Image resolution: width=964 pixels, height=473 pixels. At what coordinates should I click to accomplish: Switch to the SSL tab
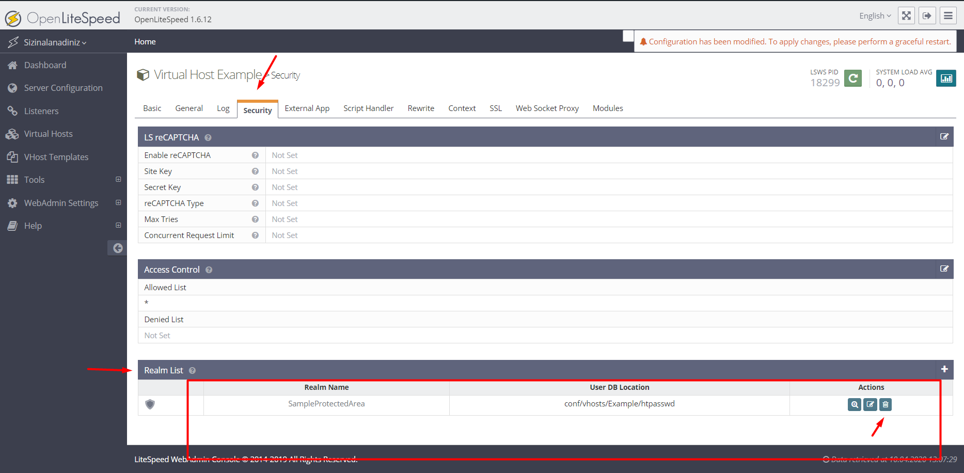click(496, 108)
